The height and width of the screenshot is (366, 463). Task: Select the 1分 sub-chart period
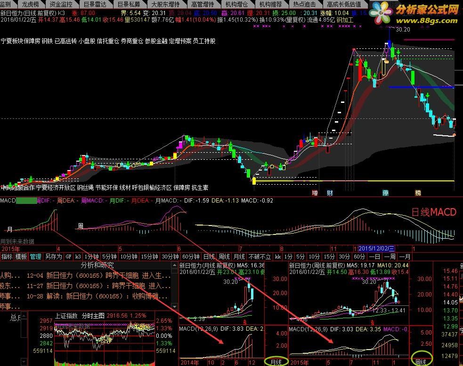click(x=288, y=257)
